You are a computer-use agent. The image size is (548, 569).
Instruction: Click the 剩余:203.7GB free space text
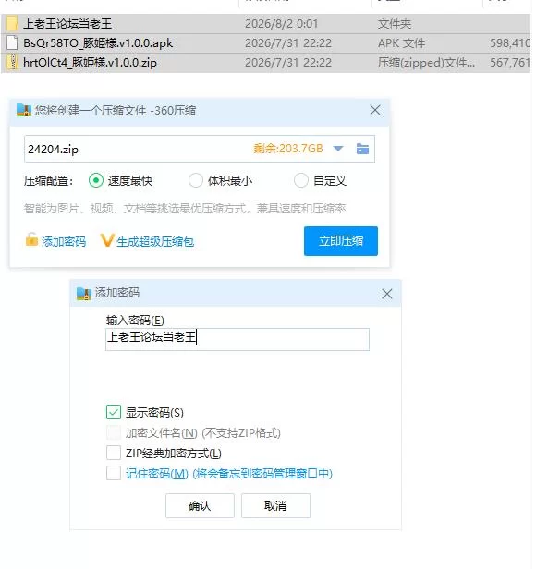coord(288,149)
